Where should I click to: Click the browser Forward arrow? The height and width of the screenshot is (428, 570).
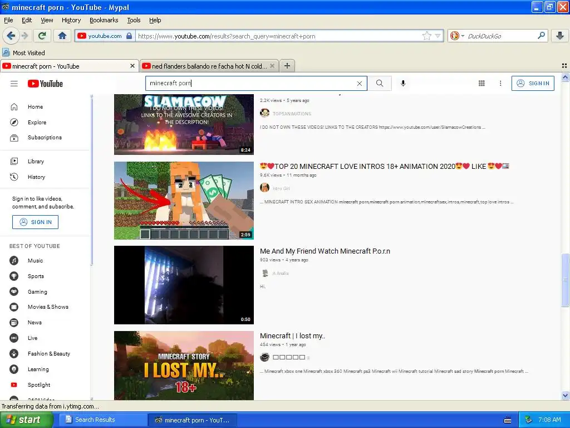24,36
